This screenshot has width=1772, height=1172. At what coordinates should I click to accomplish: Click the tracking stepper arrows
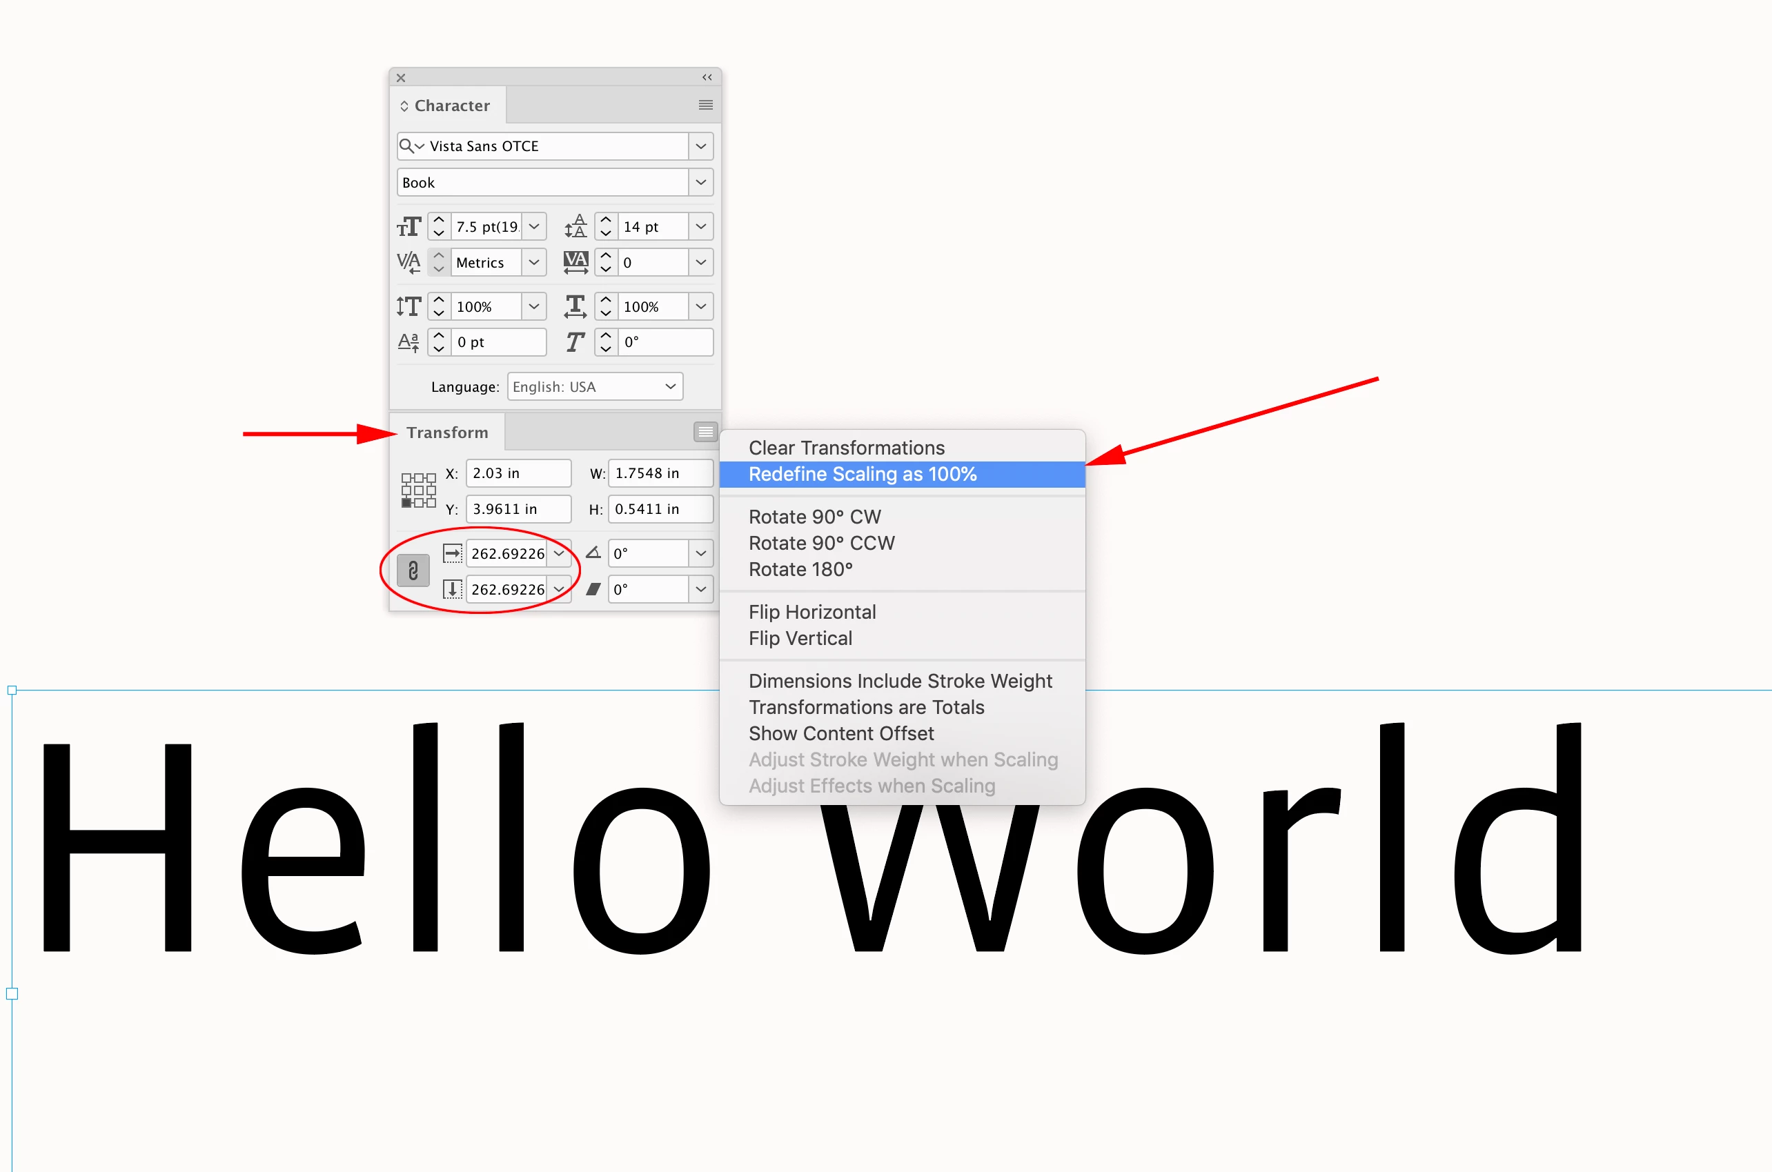[x=606, y=262]
